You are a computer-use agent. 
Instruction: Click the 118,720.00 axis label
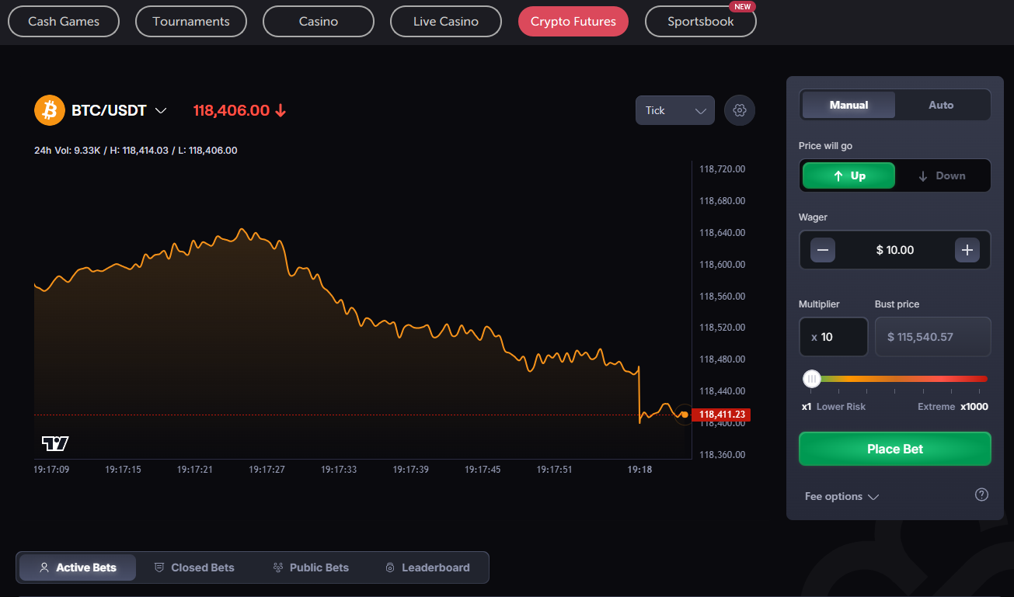coord(723,169)
